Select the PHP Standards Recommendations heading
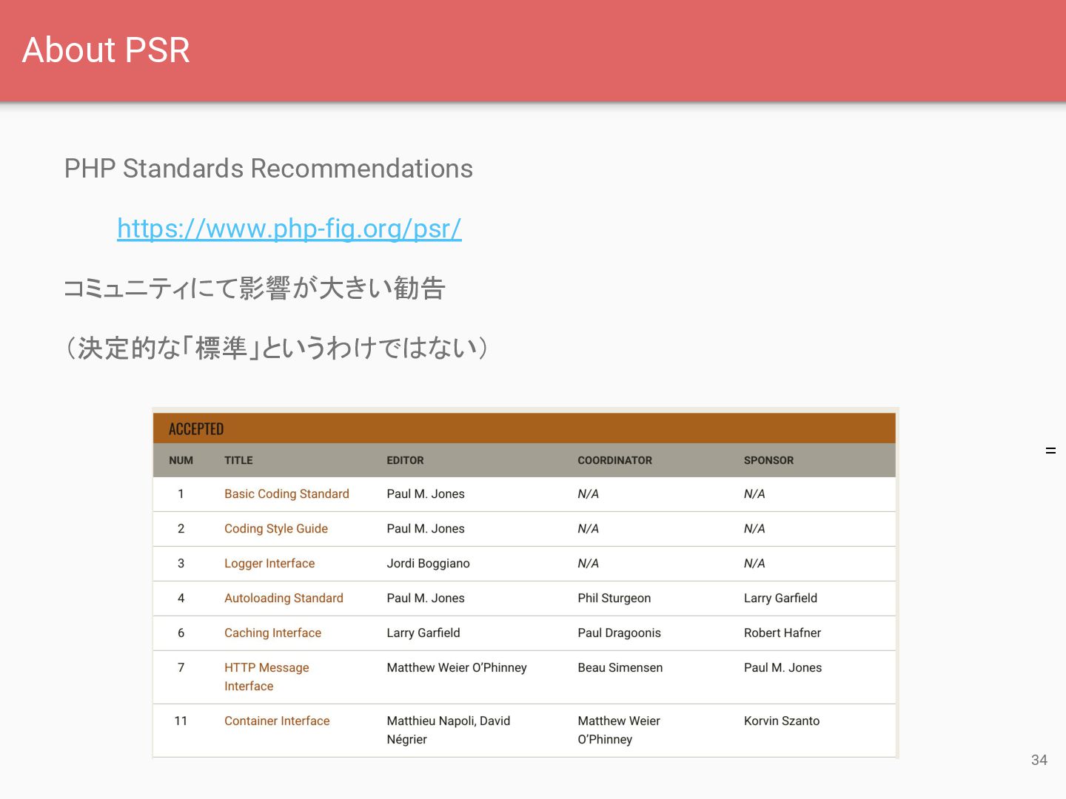The height and width of the screenshot is (799, 1066). point(269,169)
